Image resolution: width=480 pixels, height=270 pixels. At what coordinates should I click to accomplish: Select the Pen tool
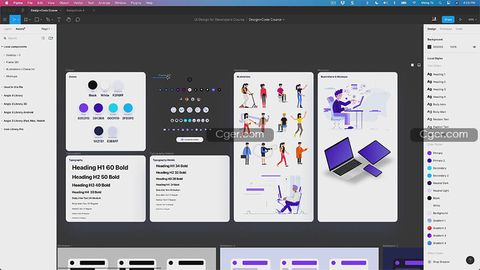(48, 20)
